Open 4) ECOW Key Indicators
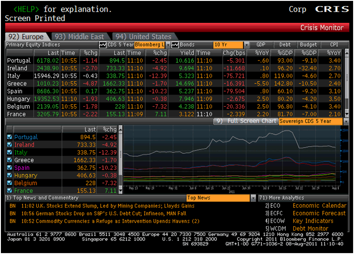The image size is (354, 254). 299,221
